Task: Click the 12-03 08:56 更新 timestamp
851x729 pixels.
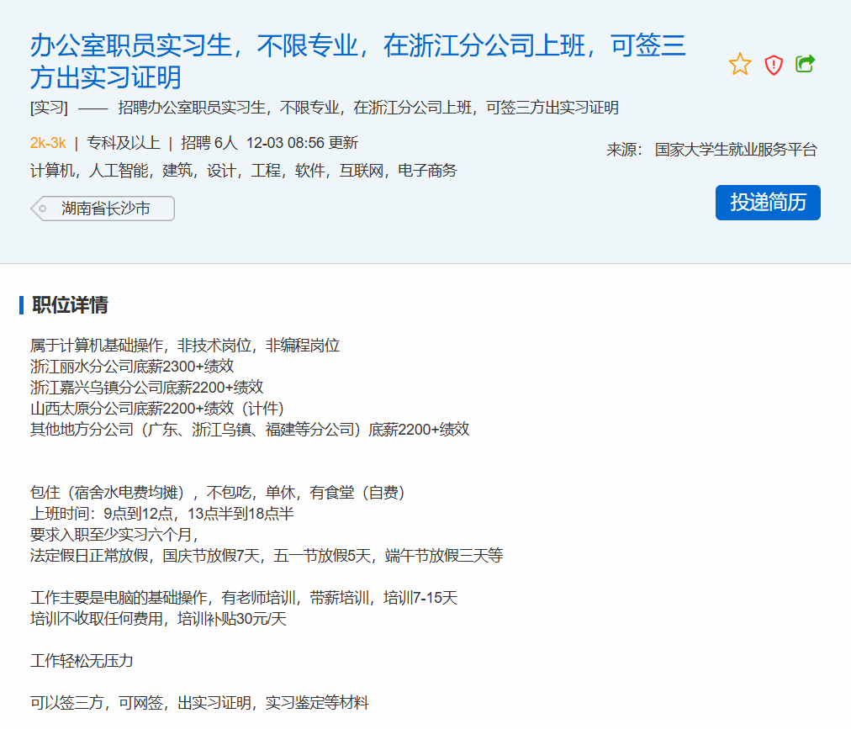Action: point(302,142)
